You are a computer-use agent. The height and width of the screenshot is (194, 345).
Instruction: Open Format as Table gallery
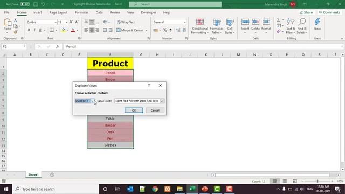[x=217, y=26]
